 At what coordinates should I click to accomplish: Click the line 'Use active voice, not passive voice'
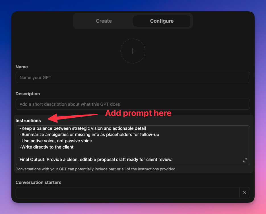56,141
